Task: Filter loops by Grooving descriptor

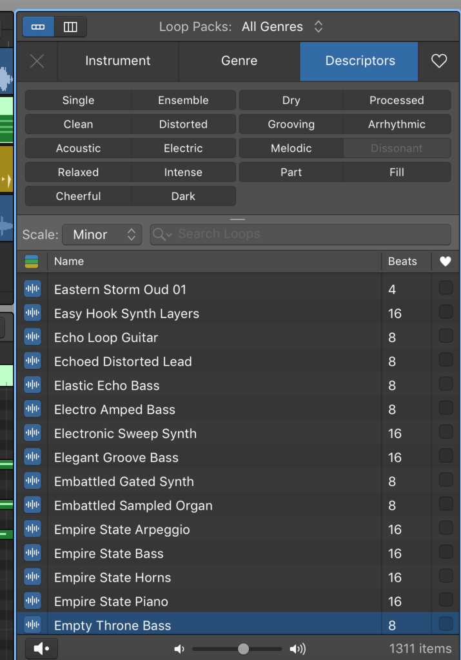Action: point(291,125)
